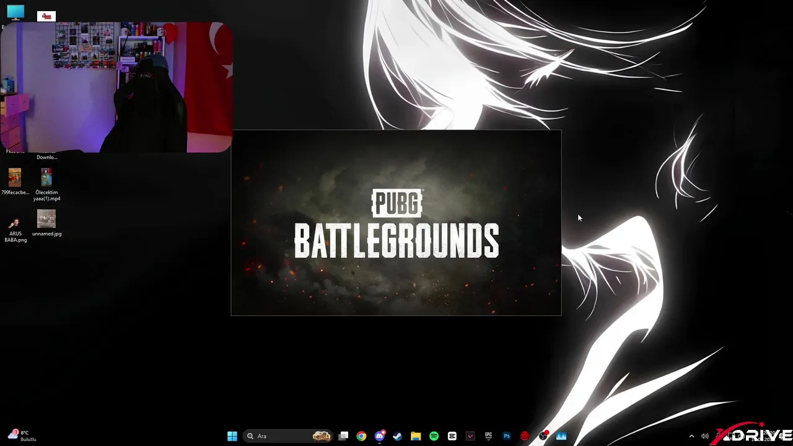This screenshot has height=446, width=793.
Task: Open the weather widget showing 8°C
Action: pyautogui.click(x=22, y=435)
